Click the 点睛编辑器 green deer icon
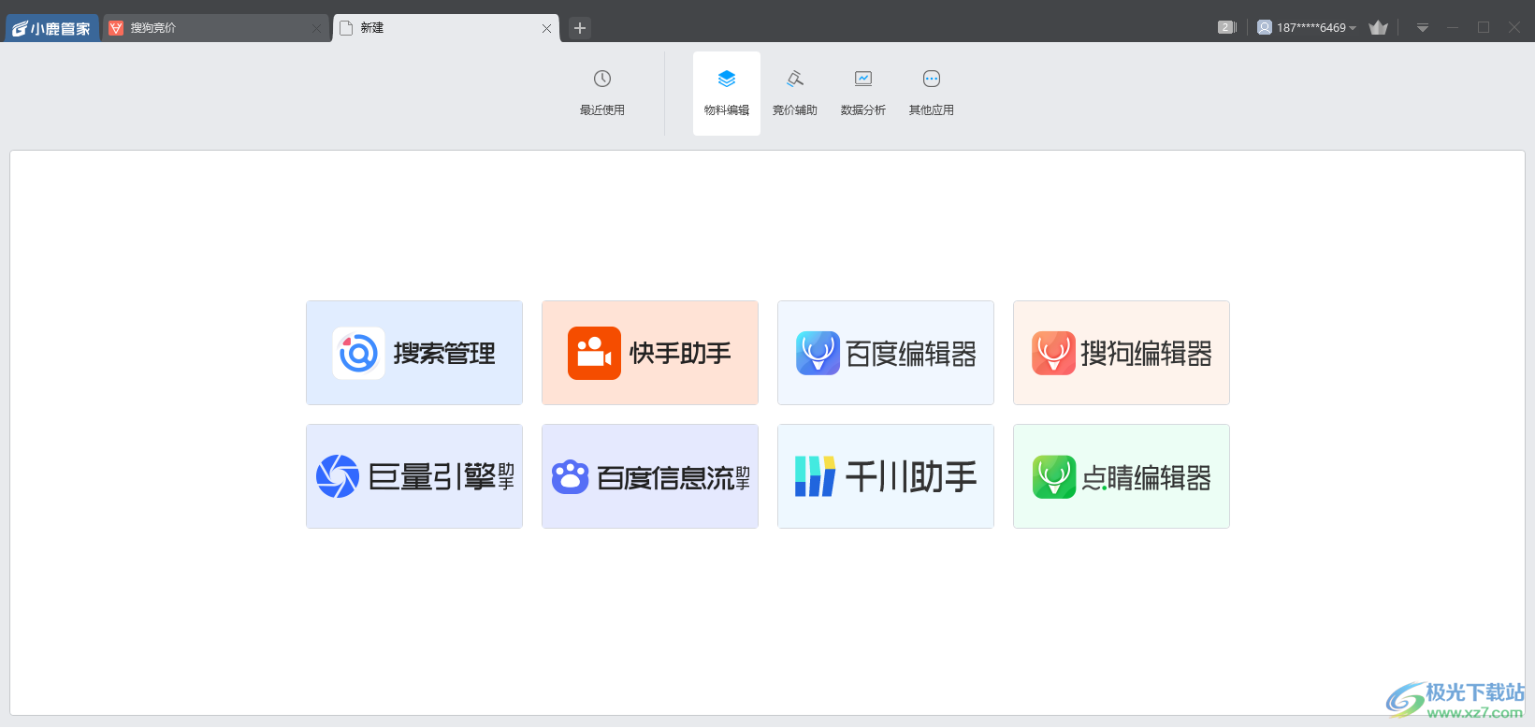This screenshot has width=1535, height=728. [1054, 476]
